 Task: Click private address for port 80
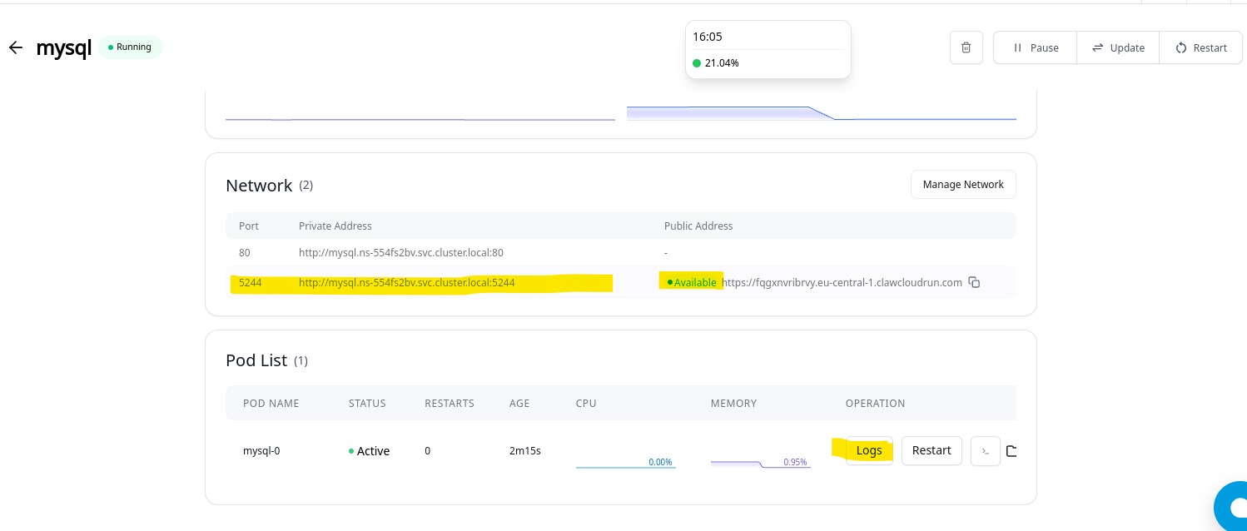pos(400,252)
